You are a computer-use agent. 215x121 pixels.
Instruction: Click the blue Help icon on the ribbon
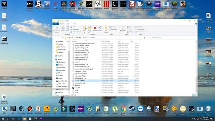(x=196, y=24)
